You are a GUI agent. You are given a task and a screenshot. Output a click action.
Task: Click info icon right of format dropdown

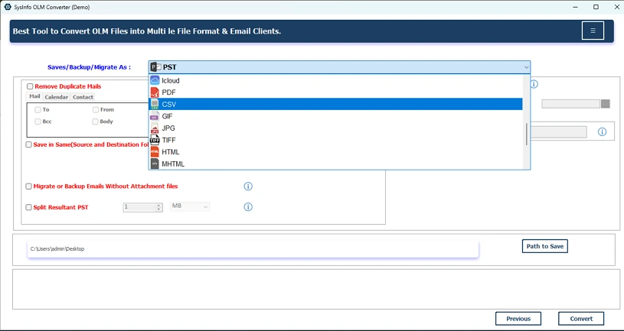click(x=534, y=84)
